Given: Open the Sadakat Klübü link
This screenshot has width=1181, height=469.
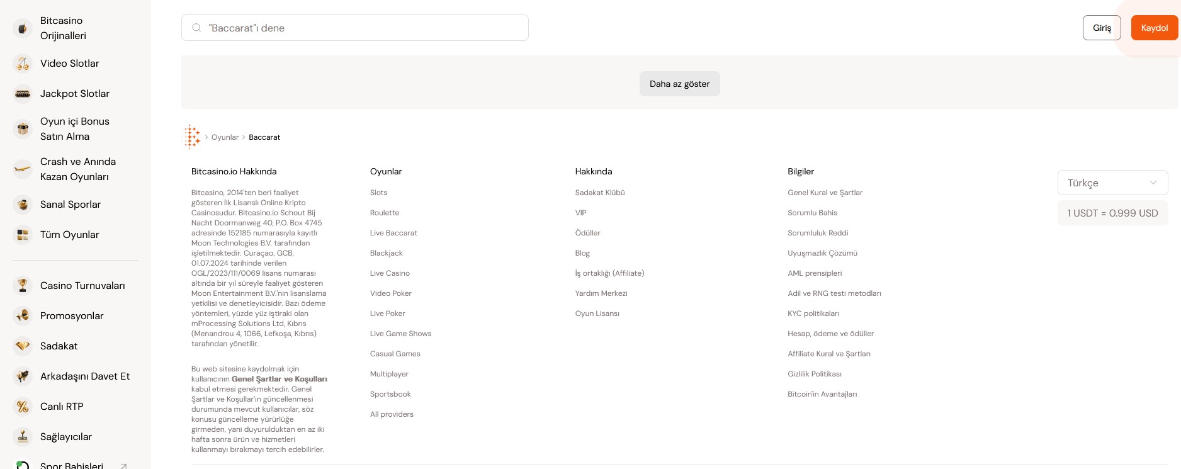Looking at the screenshot, I should click(600, 193).
